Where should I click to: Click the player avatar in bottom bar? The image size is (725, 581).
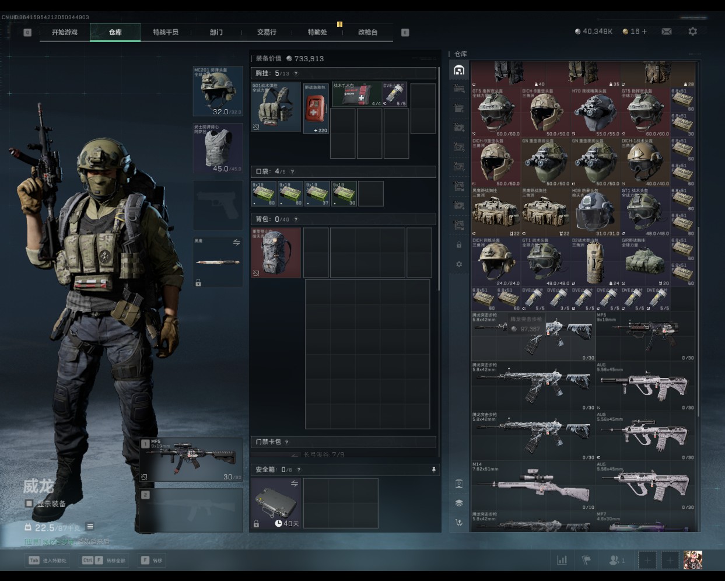692,560
